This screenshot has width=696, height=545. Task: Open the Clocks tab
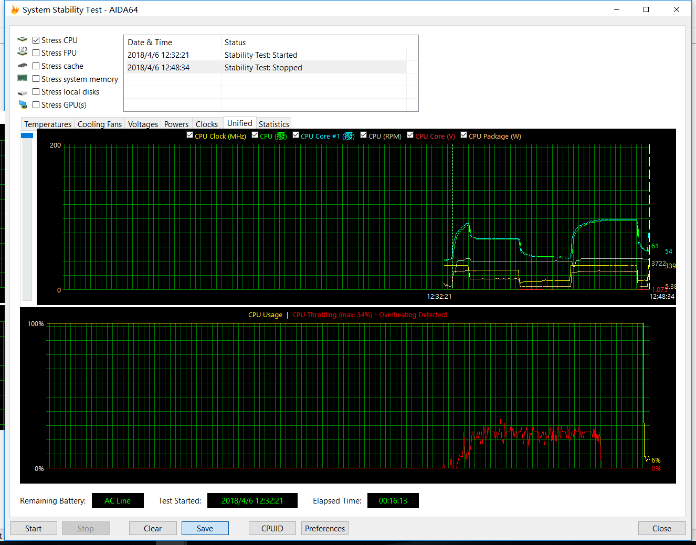click(207, 124)
